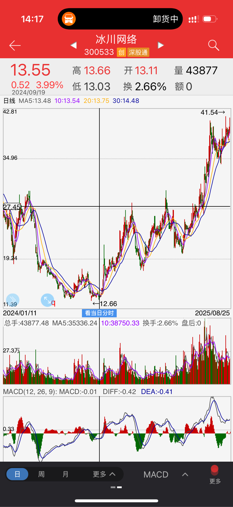Tap the crosshair date 2024/09/19

[29, 92]
